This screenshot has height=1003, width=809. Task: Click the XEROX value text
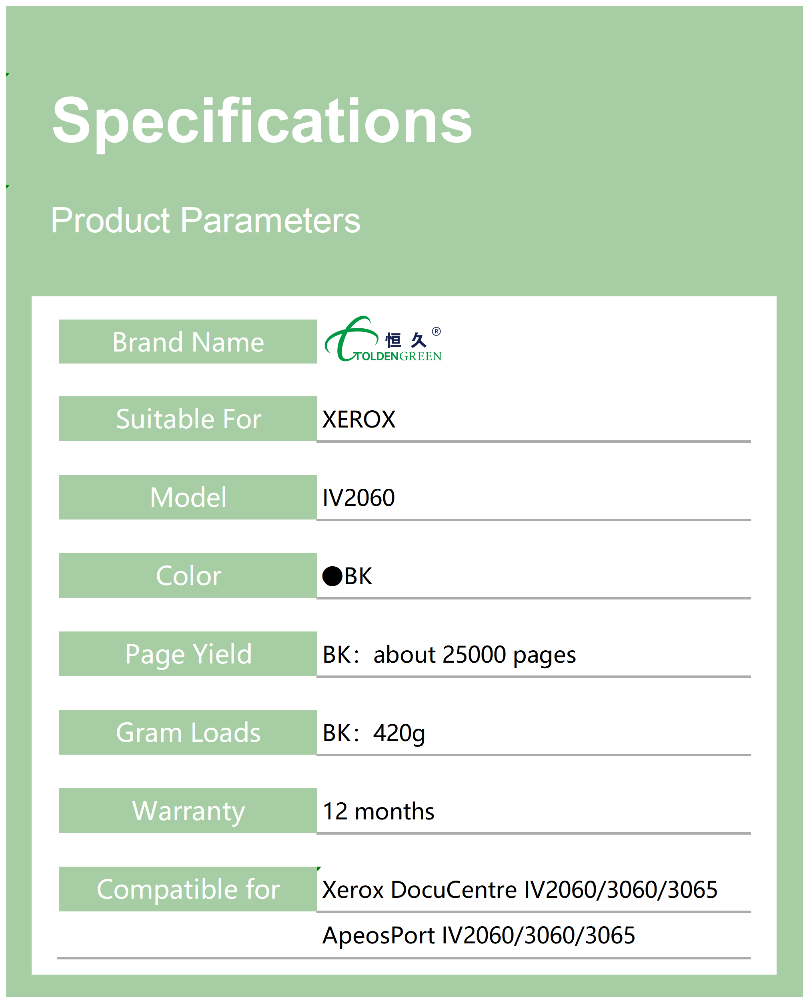(359, 419)
